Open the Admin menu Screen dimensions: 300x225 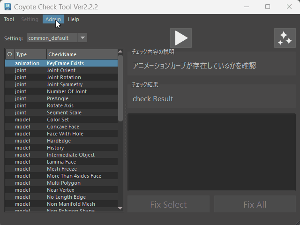pos(52,19)
